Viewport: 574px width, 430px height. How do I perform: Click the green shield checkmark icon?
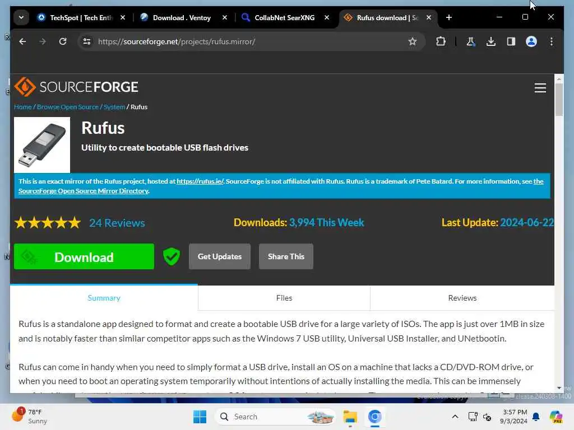[172, 256]
